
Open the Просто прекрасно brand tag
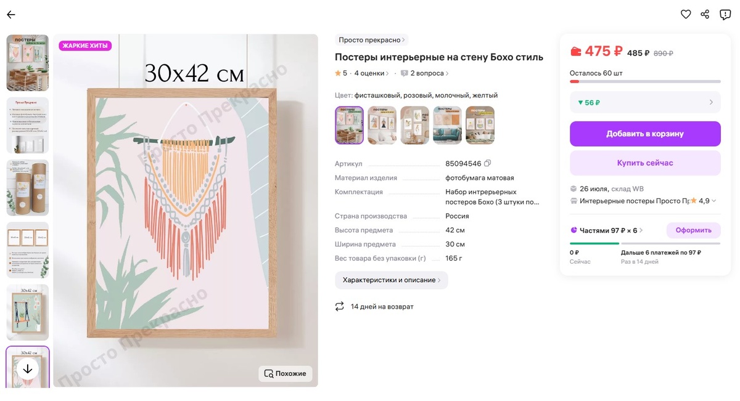(371, 40)
